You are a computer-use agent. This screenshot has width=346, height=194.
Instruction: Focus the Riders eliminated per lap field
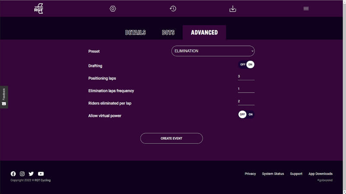(246, 101)
